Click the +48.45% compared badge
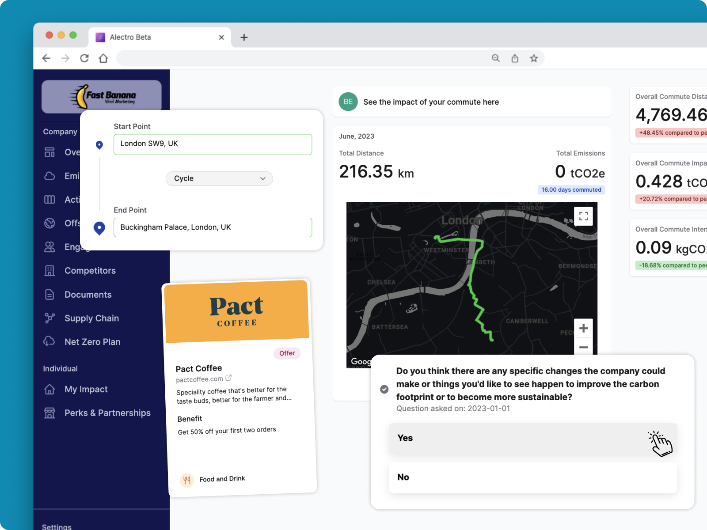This screenshot has height=530, width=707. 672,132
